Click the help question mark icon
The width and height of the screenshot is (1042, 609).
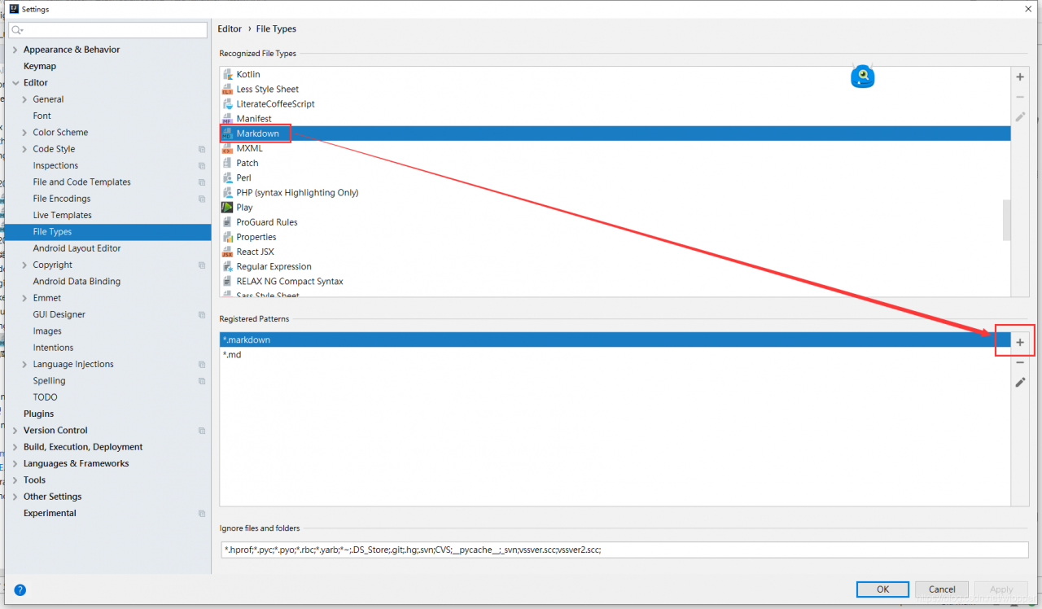pos(20,589)
